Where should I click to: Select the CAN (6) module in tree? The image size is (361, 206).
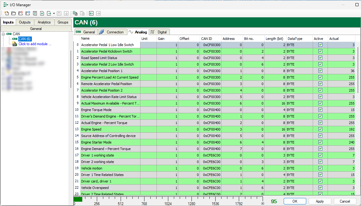[x=24, y=39]
